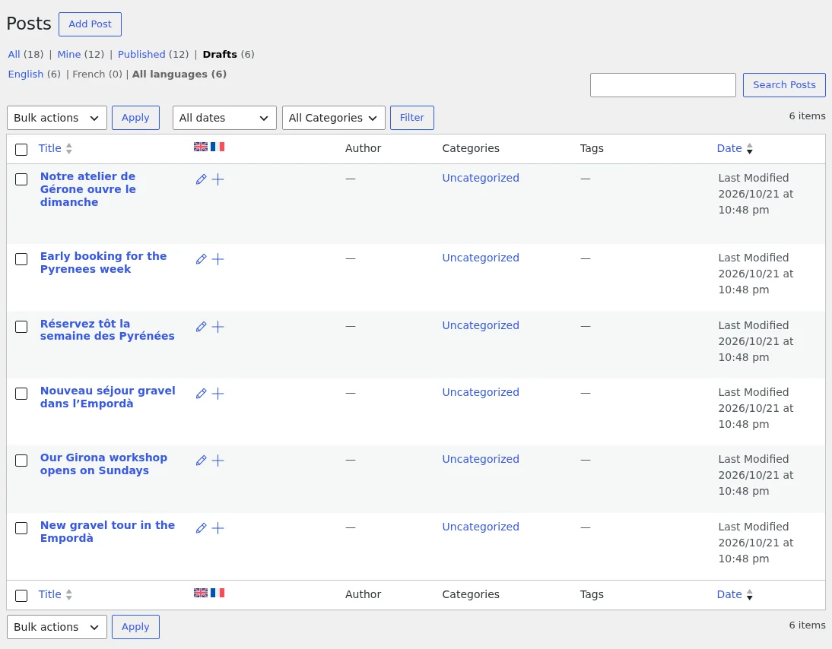Click pencil icon for New gravel tour post
Image resolution: width=832 pixels, height=649 pixels.
click(201, 528)
